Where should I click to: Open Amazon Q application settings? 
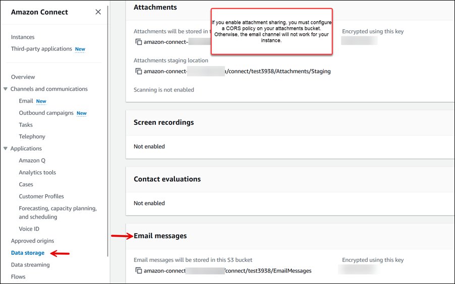(x=32, y=161)
